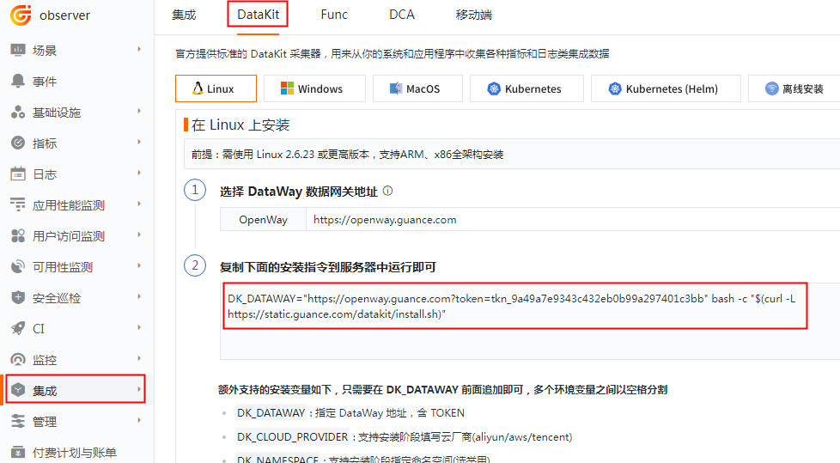Click the 安全巡检 shield icon
The height and width of the screenshot is (463, 840).
point(18,297)
